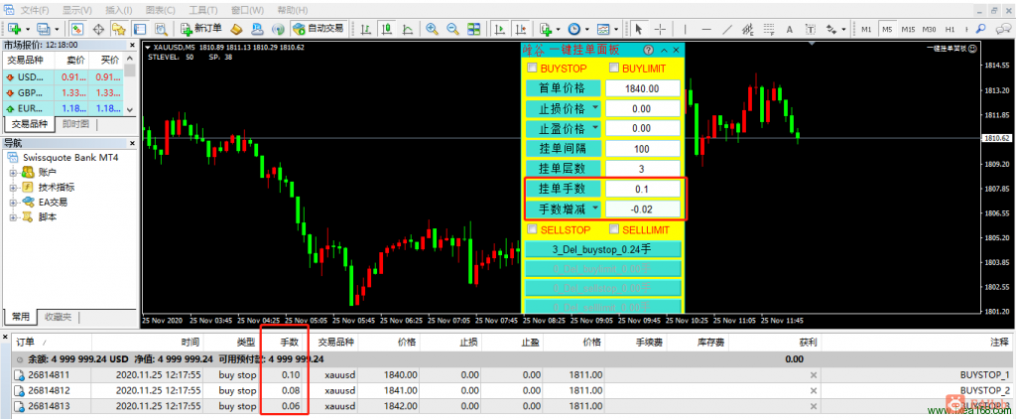
Task: Switch chart to line chart icon
Action: 408,29
